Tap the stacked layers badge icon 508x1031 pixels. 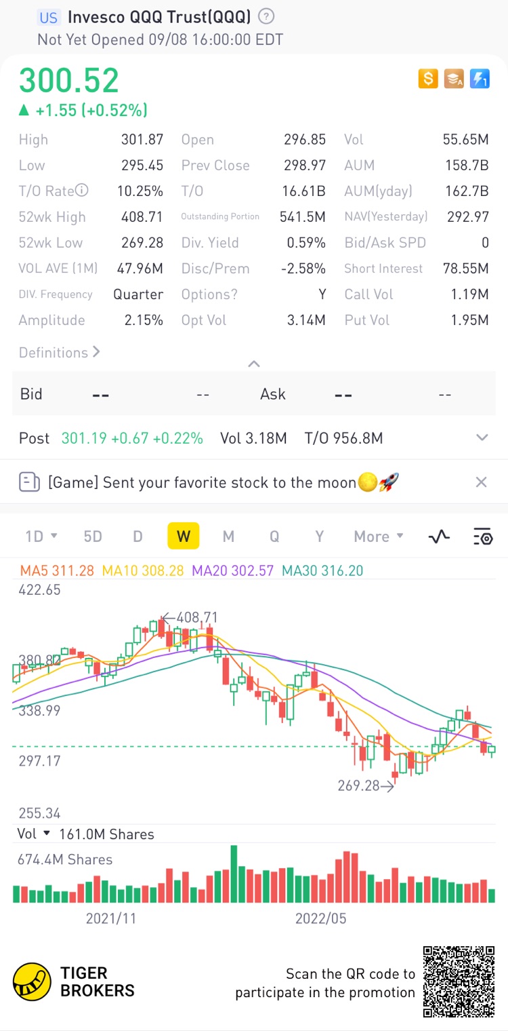454,79
